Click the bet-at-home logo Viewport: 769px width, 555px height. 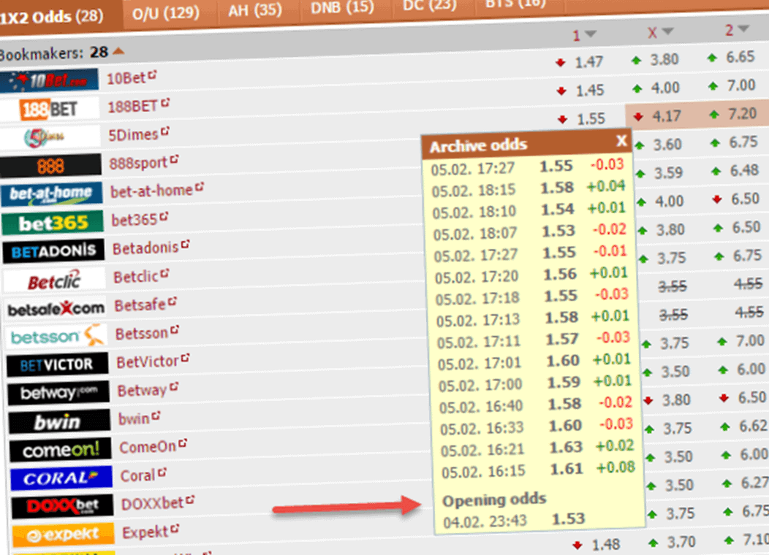(50, 193)
